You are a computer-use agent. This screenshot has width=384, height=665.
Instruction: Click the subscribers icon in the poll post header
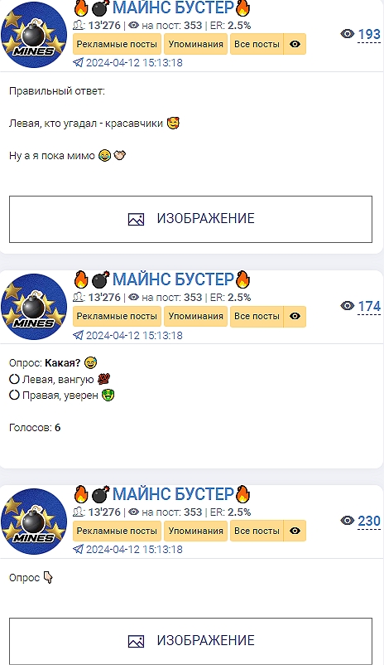(79, 298)
